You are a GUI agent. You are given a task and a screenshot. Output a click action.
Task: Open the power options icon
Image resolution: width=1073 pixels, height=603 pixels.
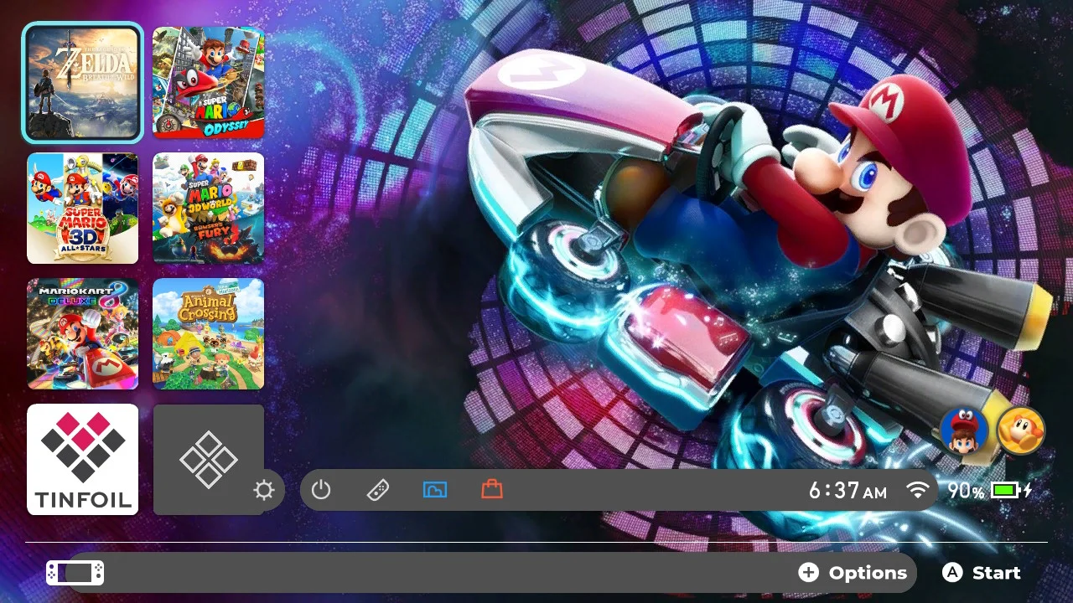point(321,490)
